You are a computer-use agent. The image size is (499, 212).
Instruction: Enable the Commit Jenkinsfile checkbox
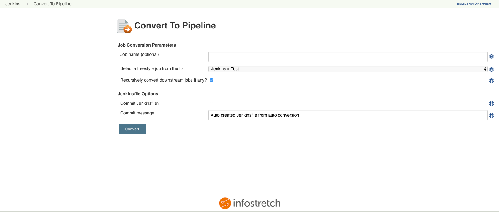click(x=212, y=103)
